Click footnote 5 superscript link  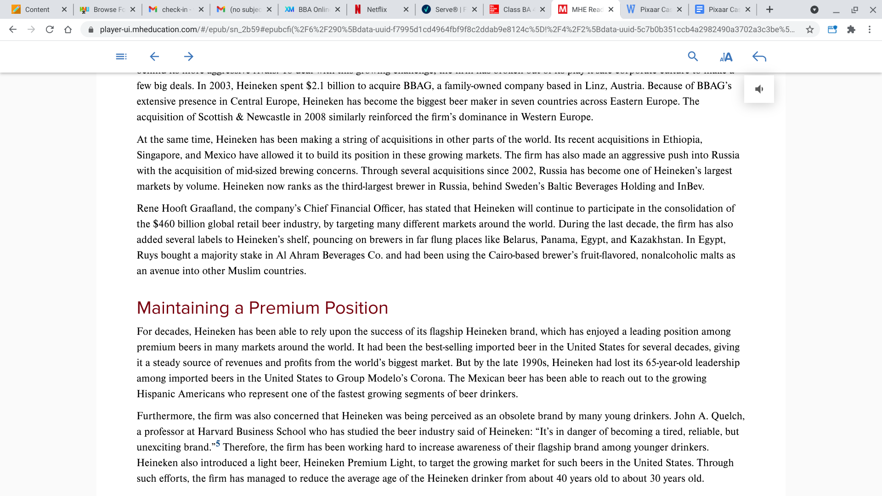point(218,444)
